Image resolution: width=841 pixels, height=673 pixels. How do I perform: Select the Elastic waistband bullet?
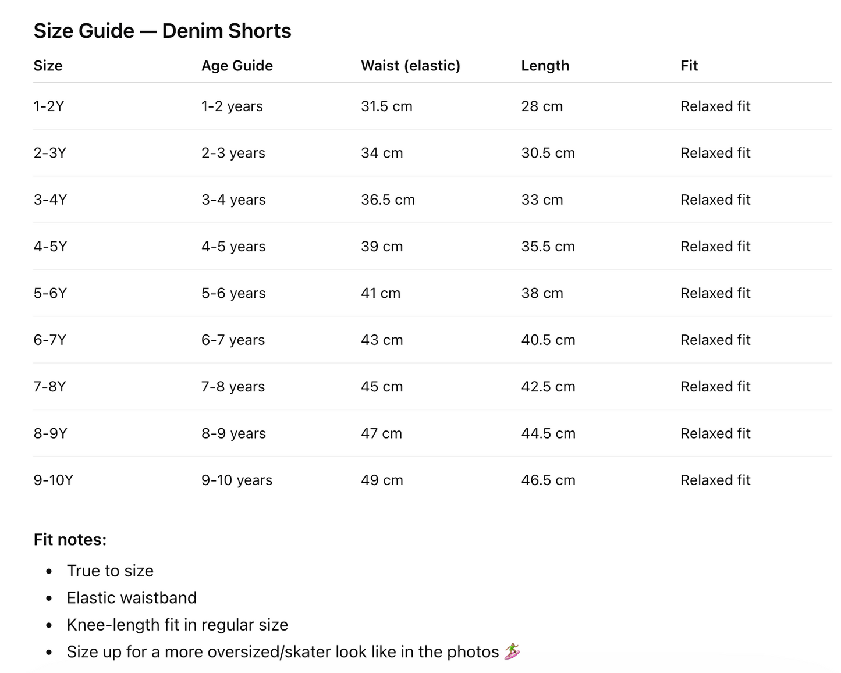point(132,598)
